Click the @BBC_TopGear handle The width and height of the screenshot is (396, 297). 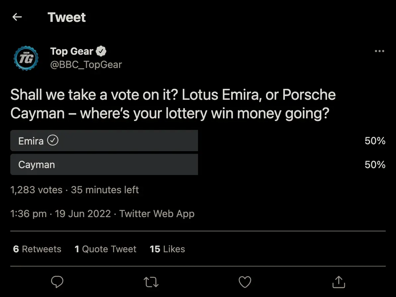[x=86, y=65]
